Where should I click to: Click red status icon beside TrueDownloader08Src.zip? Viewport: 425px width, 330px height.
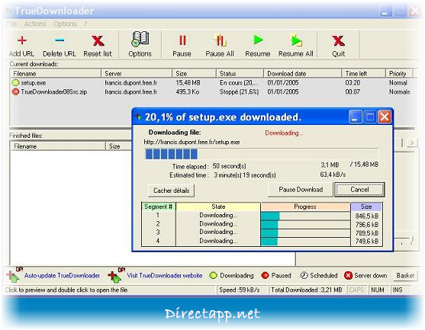(x=15, y=91)
